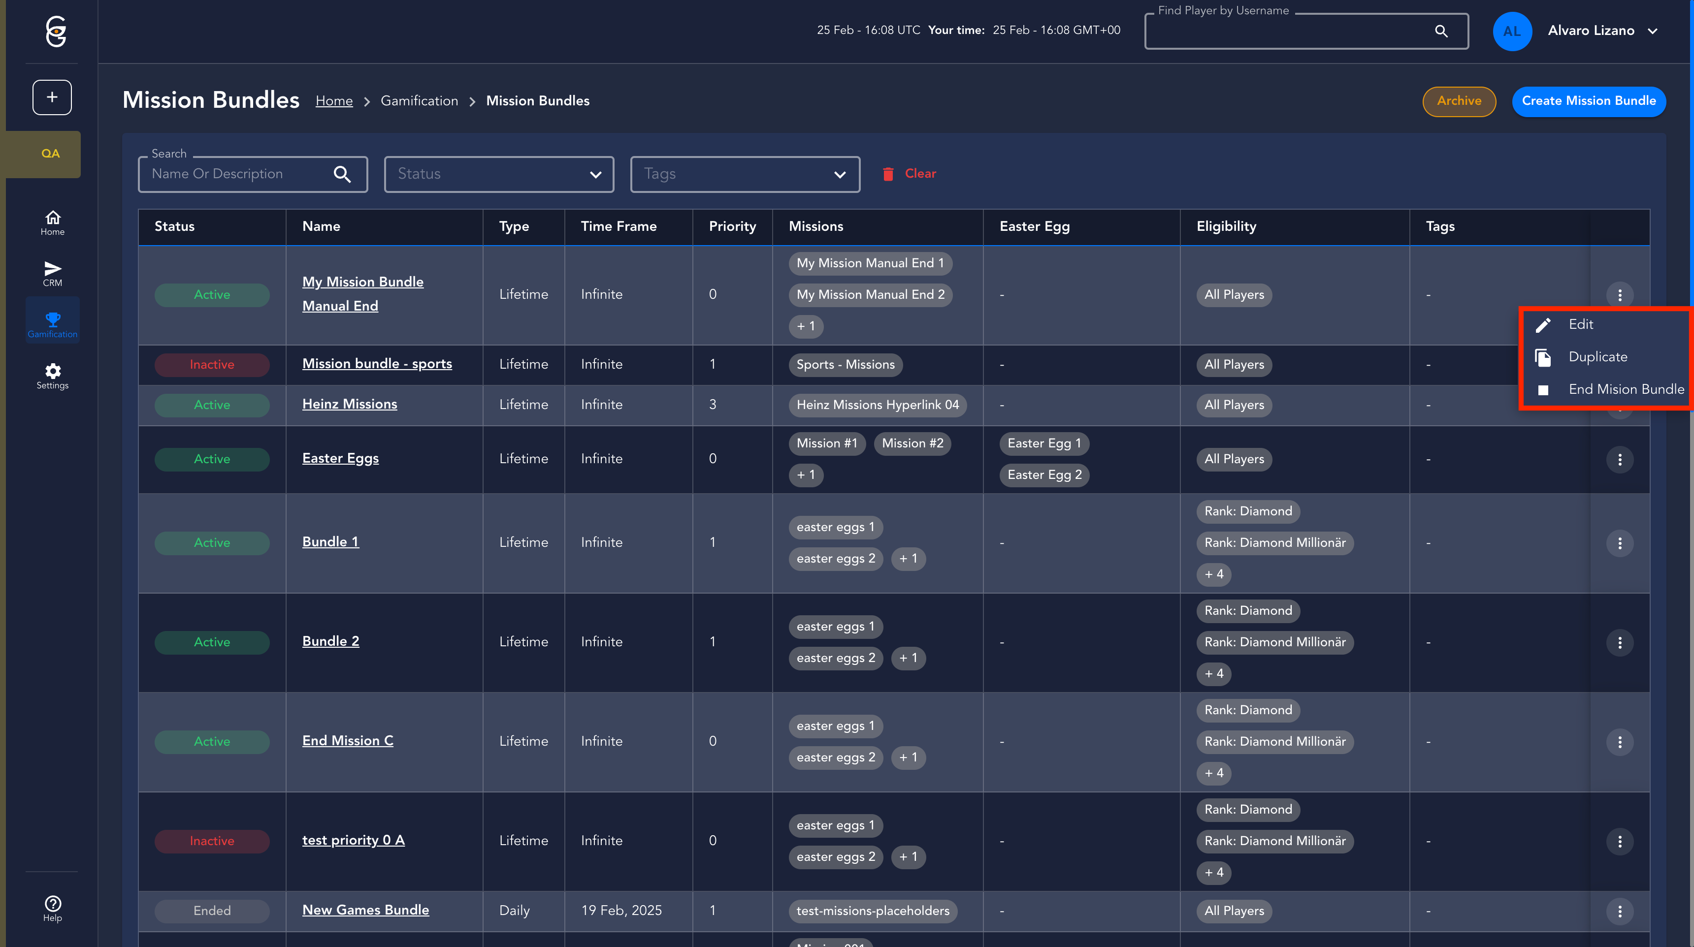1694x947 pixels.
Task: Expand the Status filter dropdown
Action: [x=499, y=174]
